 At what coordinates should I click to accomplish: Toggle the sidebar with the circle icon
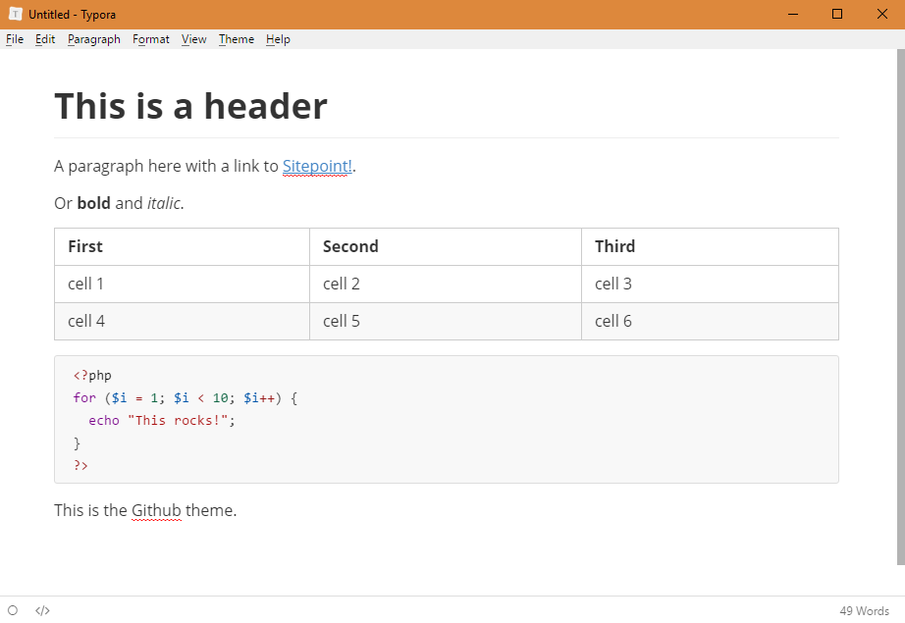coord(13,610)
